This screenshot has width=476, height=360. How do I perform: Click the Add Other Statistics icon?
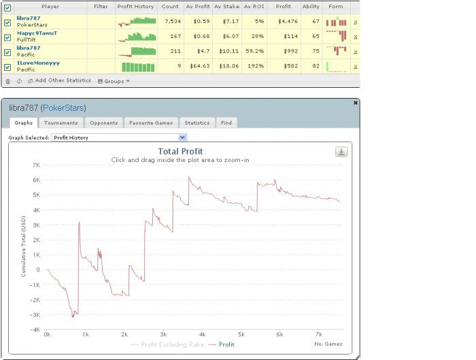click(30, 81)
